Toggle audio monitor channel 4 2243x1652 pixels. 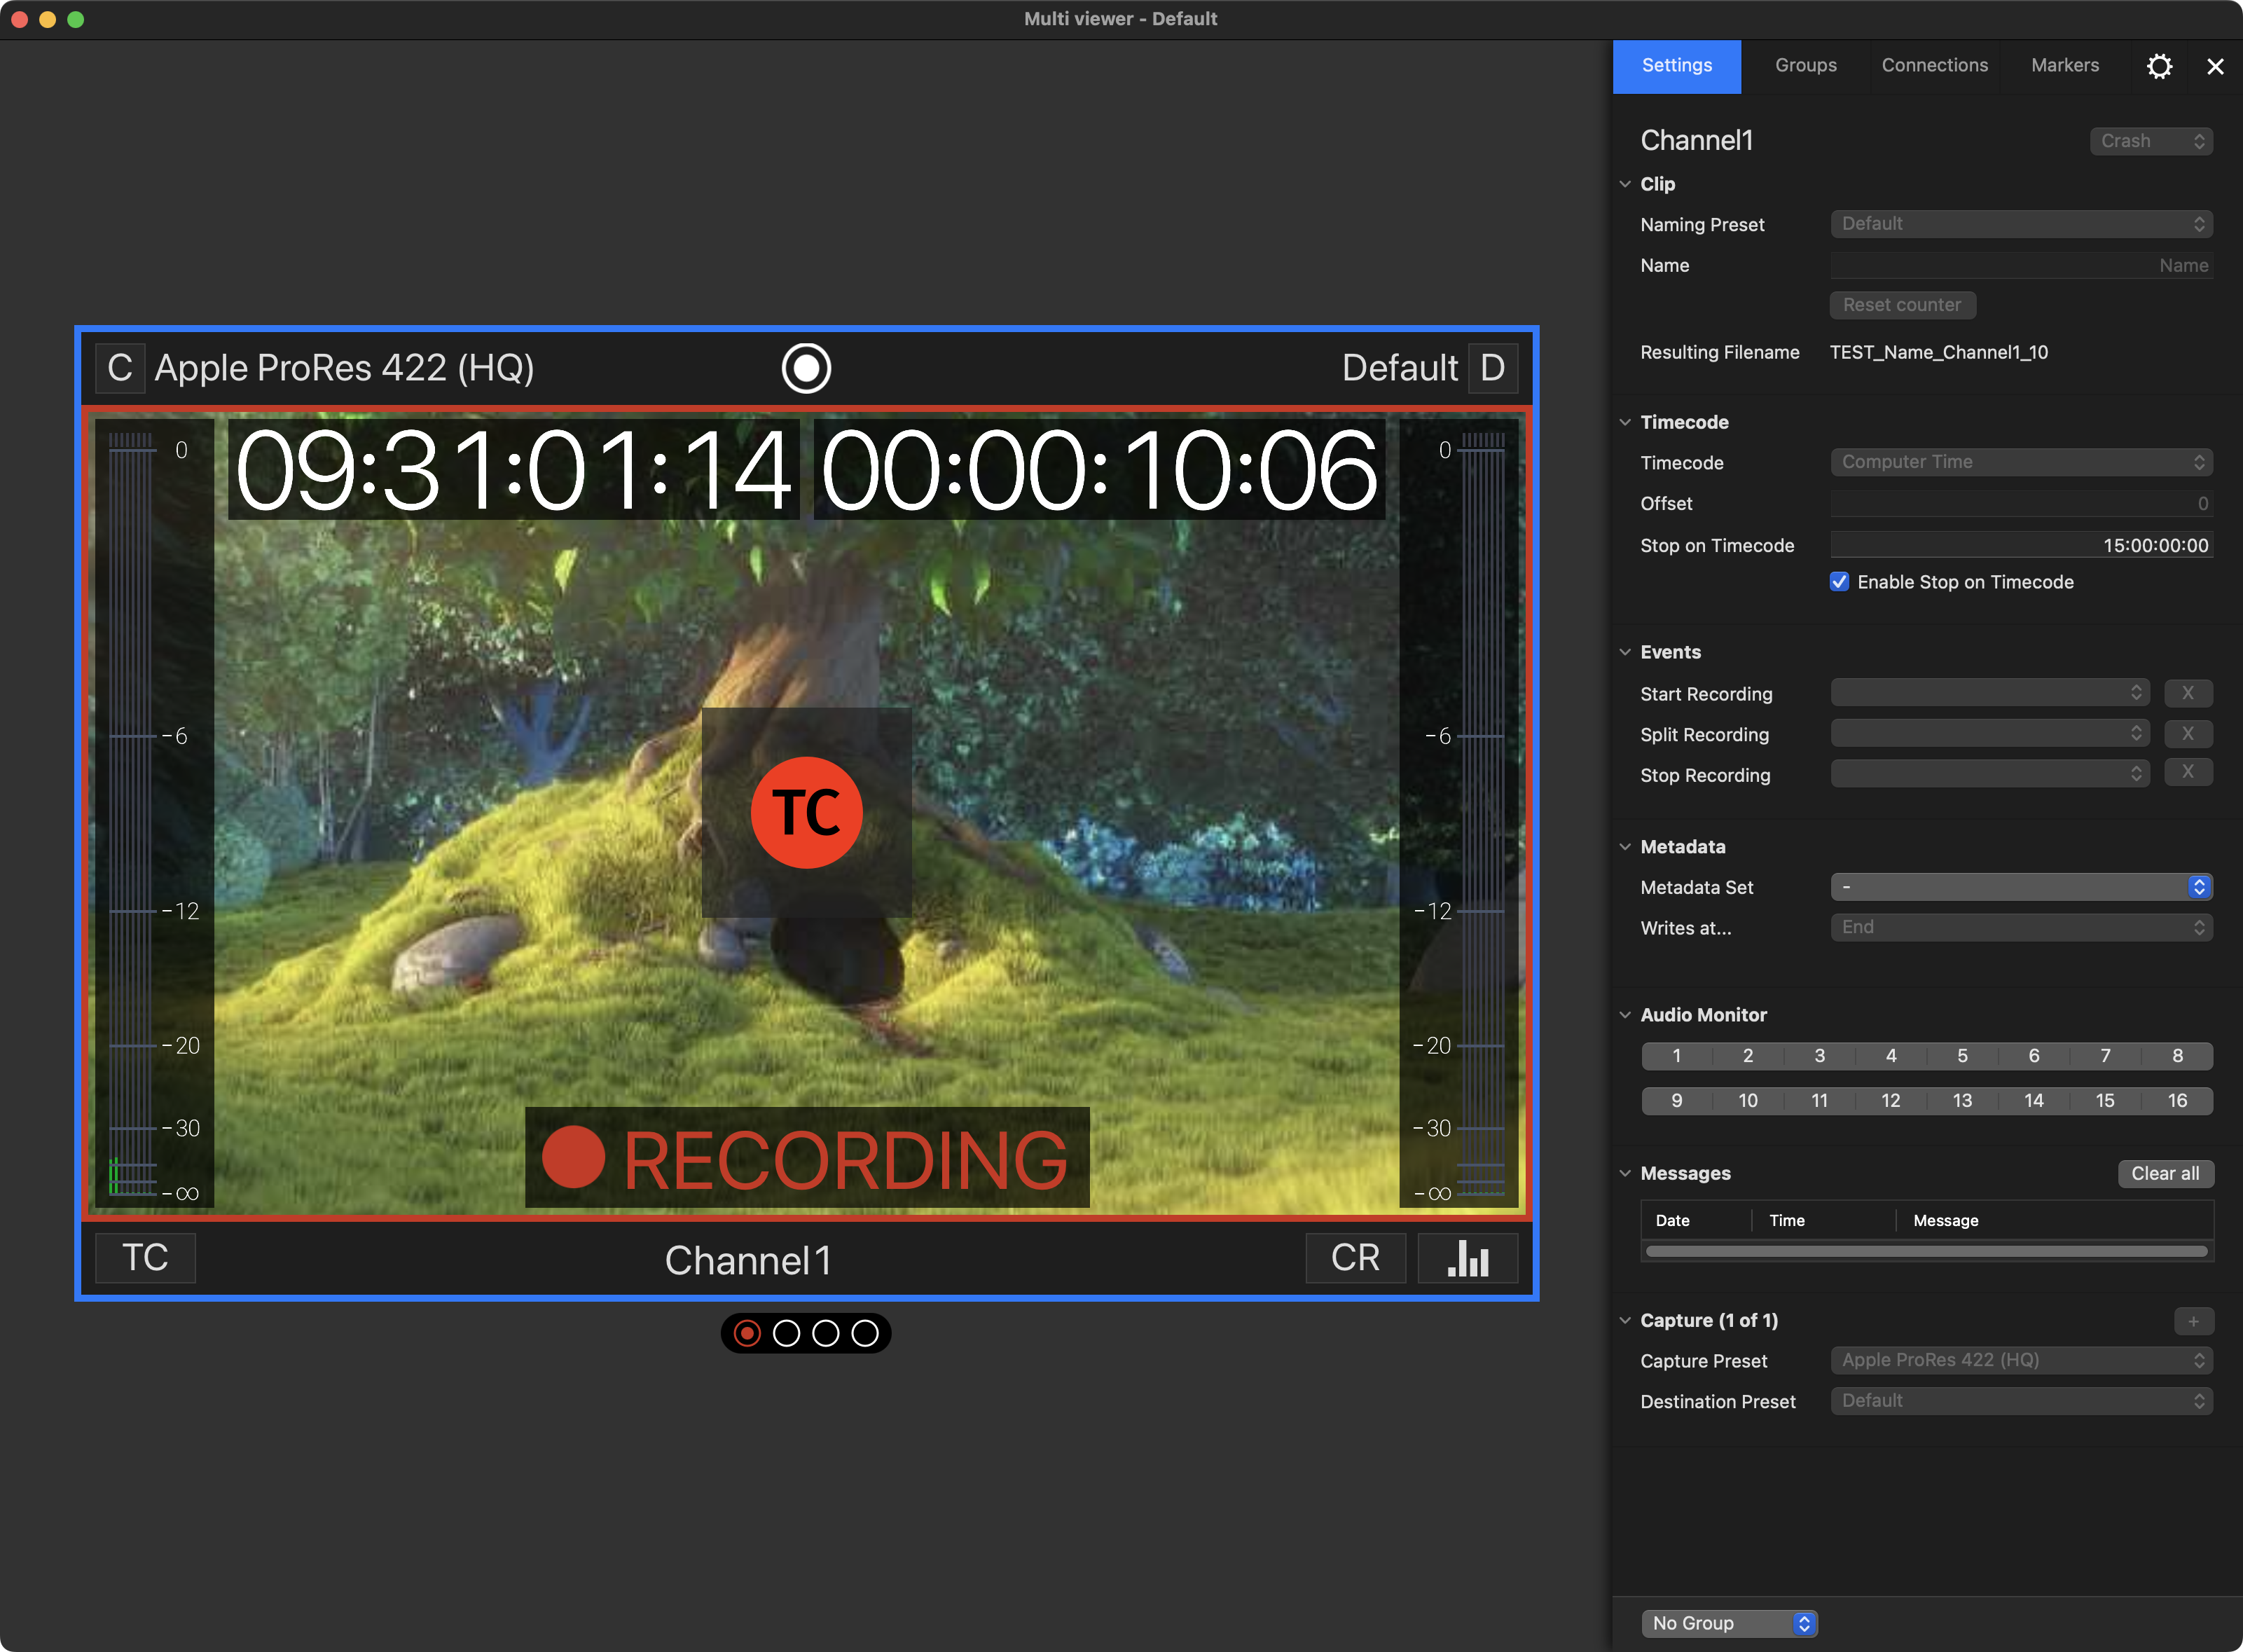point(1891,1056)
